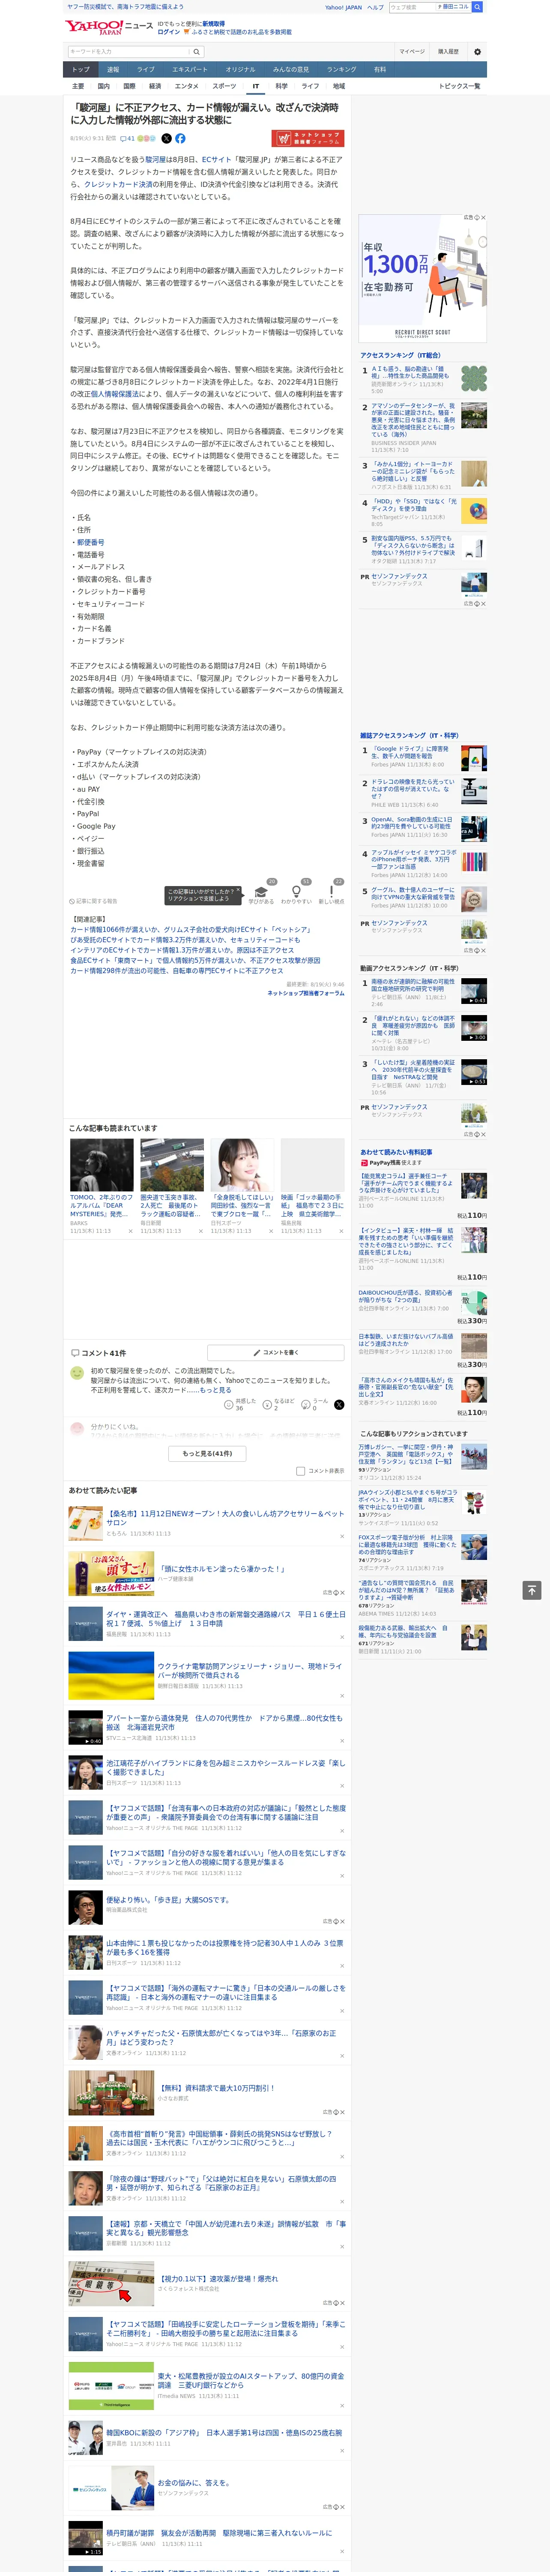Click the もっと見る(41件) button
550x2572 pixels.
[208, 1454]
